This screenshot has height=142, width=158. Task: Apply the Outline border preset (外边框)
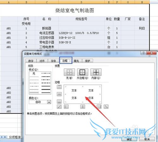82,72
